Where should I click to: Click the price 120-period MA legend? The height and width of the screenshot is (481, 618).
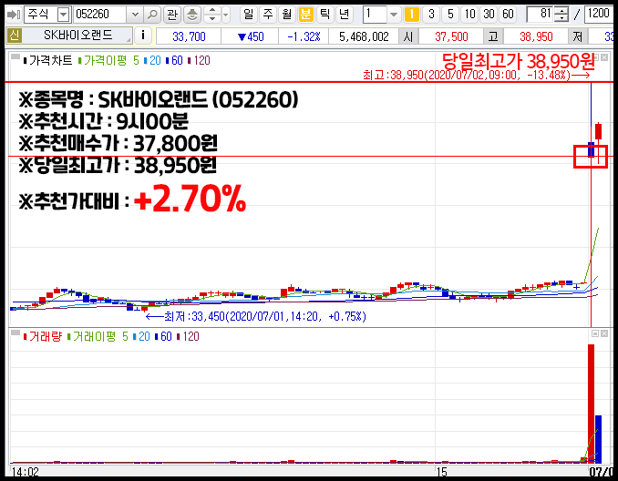coord(199,61)
